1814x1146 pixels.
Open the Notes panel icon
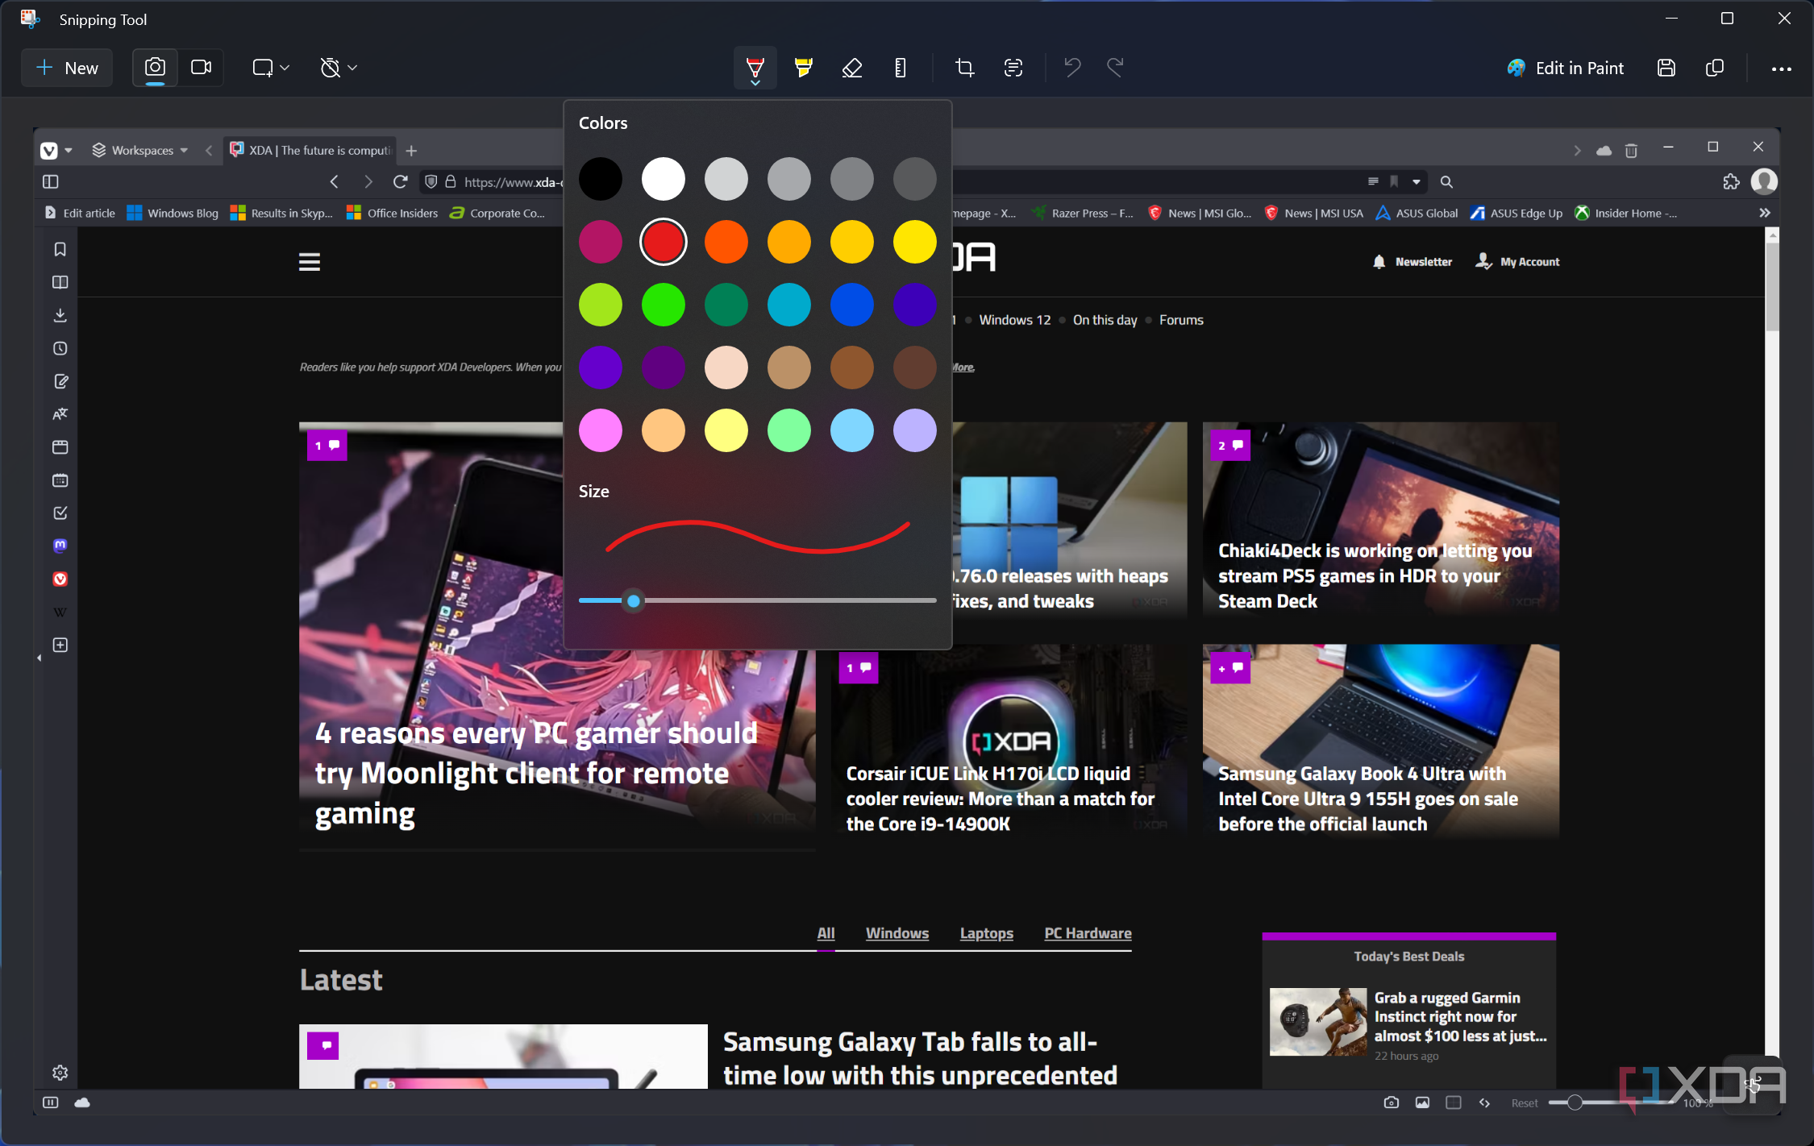tap(60, 381)
